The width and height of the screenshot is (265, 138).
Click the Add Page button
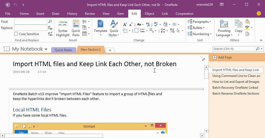(222, 57)
